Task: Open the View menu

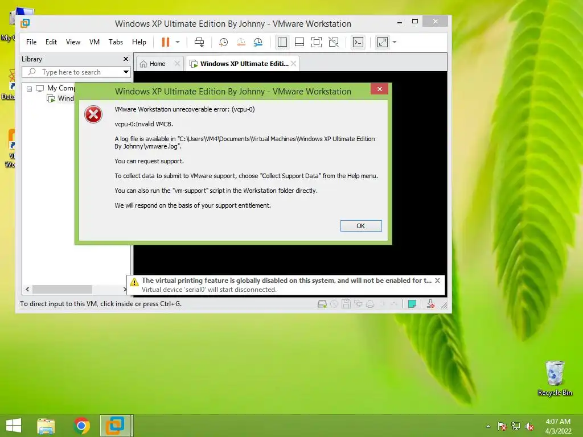Action: [x=73, y=42]
